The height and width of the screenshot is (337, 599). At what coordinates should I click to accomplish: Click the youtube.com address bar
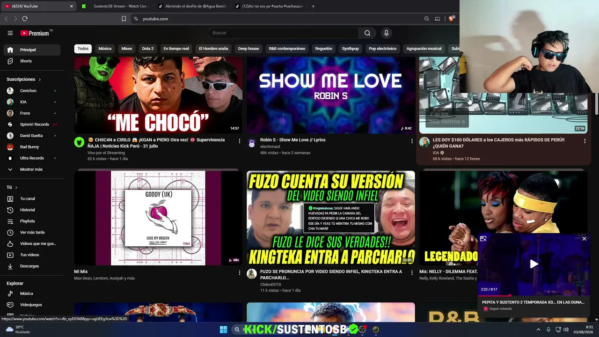point(276,19)
